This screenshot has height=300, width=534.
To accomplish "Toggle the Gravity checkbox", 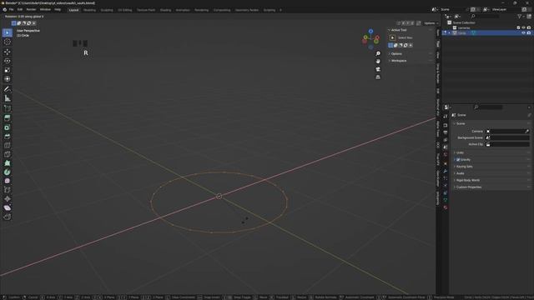I will 458,159.
